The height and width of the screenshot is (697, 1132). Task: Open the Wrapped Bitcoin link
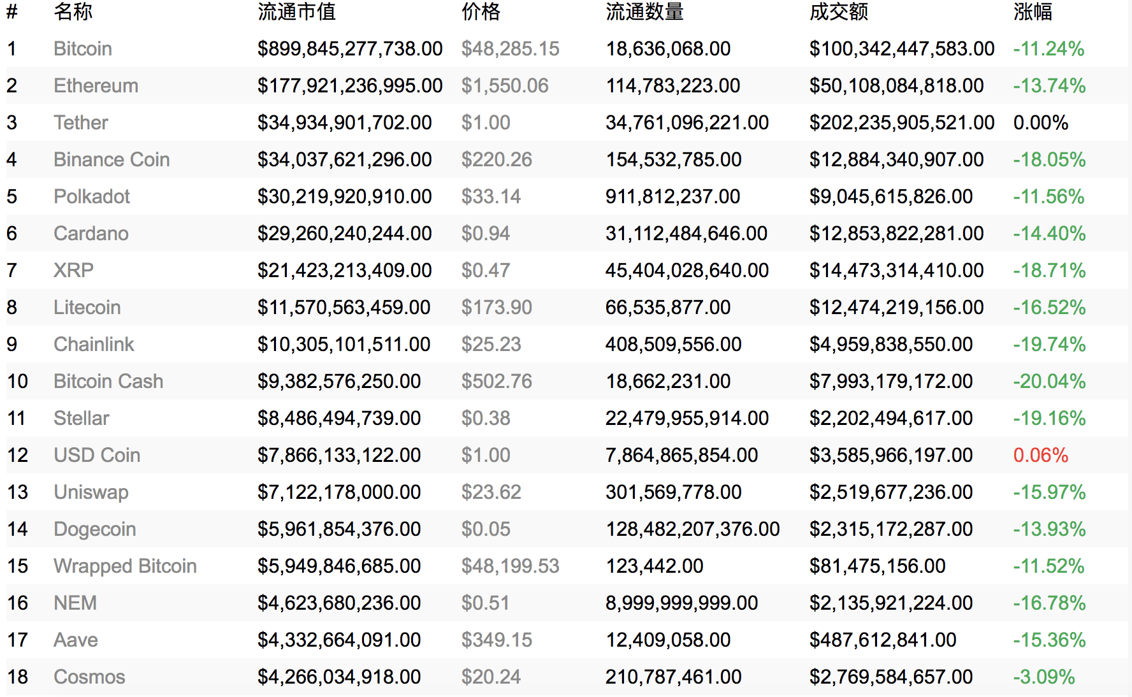(x=125, y=566)
